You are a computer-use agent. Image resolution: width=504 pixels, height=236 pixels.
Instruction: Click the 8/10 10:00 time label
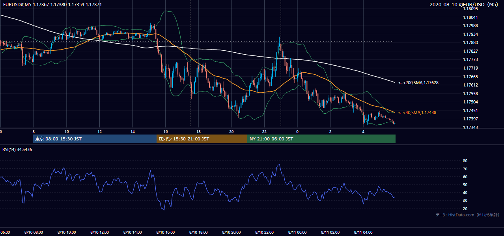66,232
